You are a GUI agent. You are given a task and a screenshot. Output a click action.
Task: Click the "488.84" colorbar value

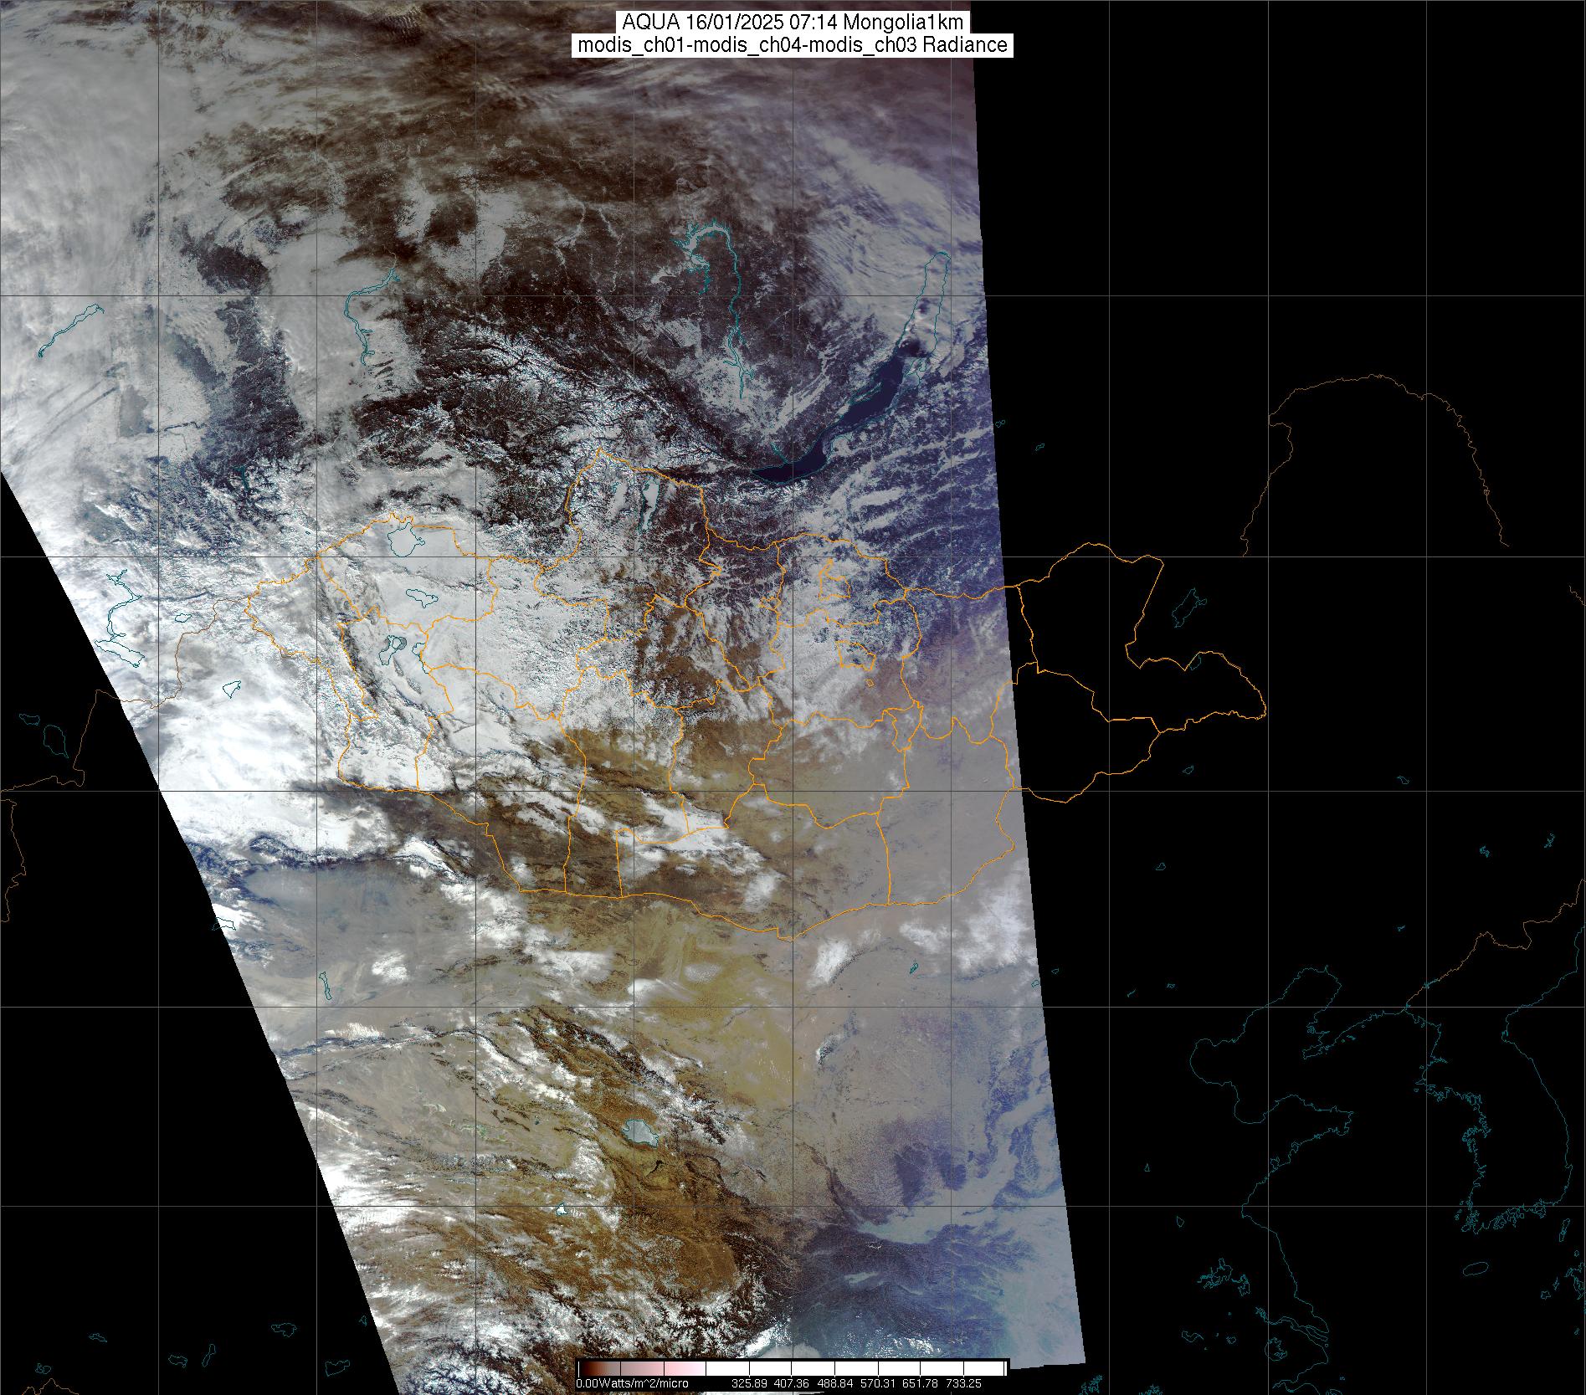click(834, 1383)
